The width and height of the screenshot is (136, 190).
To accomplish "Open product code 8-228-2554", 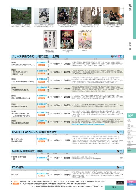I will point(42,158).
